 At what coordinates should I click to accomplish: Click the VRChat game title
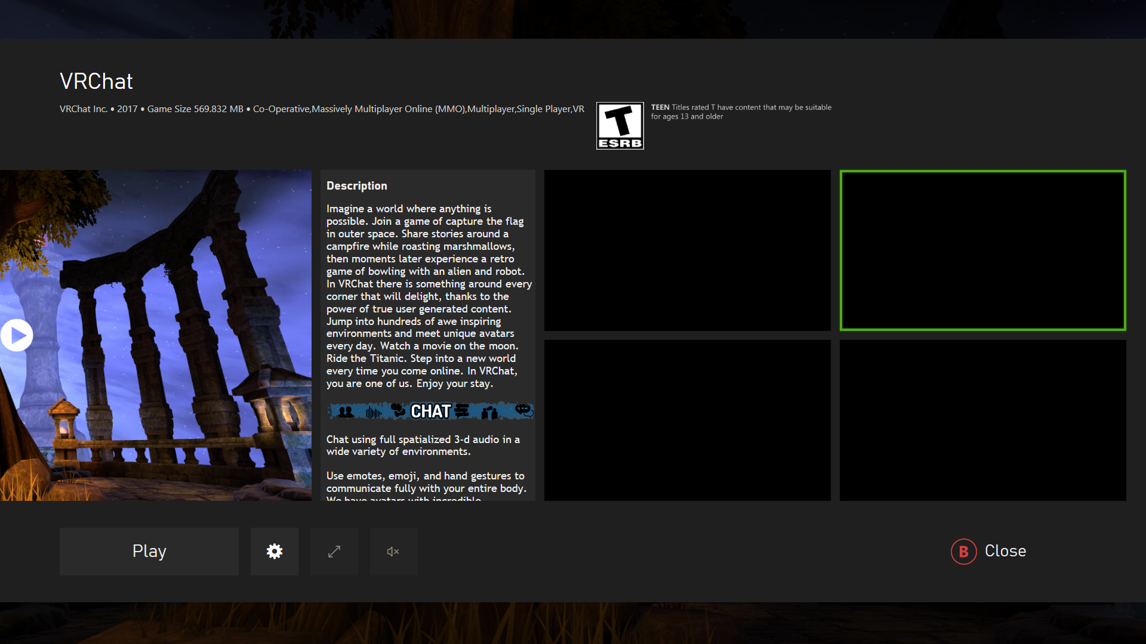[x=96, y=81]
